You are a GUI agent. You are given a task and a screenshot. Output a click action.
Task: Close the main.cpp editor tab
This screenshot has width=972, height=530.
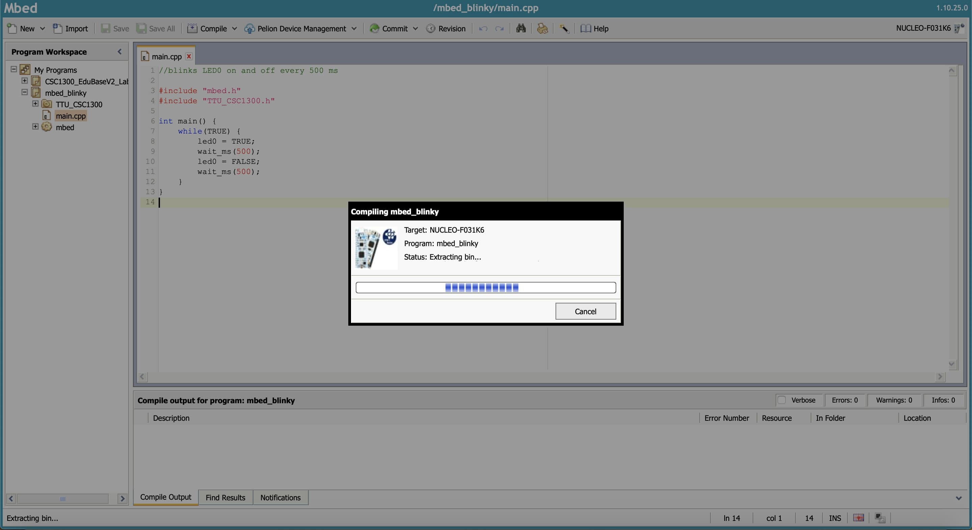(189, 56)
